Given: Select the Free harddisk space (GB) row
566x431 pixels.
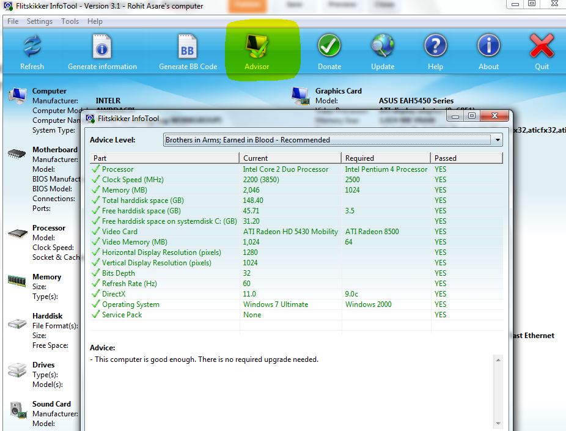Looking at the screenshot, I should 296,211.
